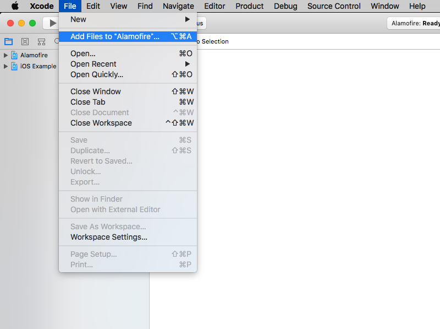Open the Help menu
The height and width of the screenshot is (329, 440).
pyautogui.click(x=417, y=6)
